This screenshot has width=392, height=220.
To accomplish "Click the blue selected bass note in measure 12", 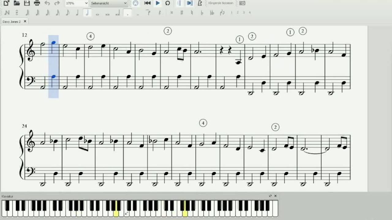I will point(54,77).
